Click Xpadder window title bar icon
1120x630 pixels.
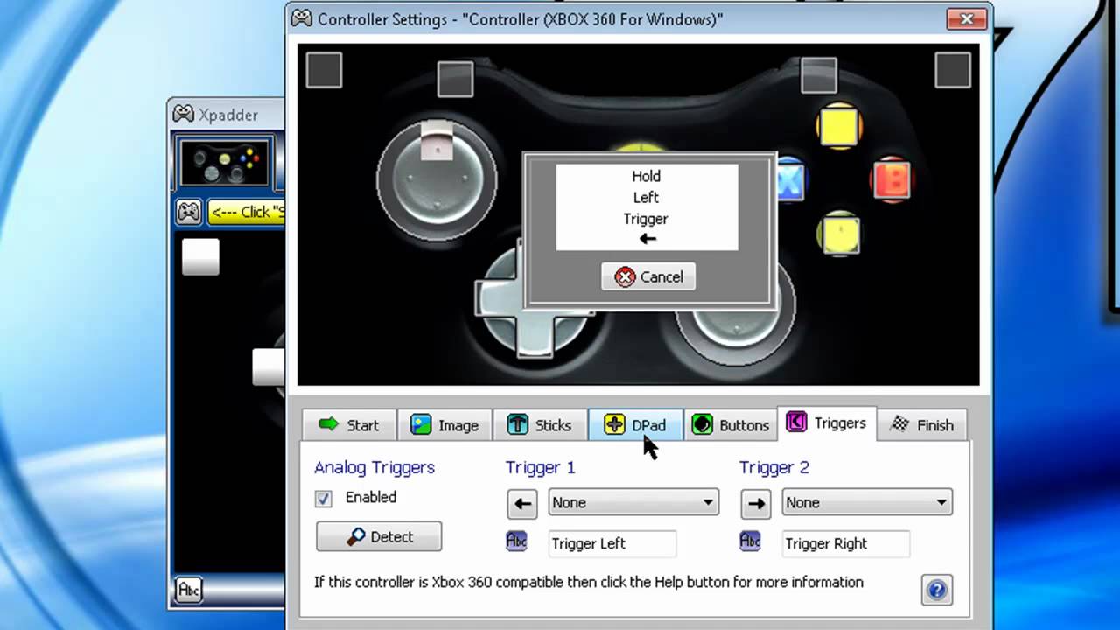(183, 114)
